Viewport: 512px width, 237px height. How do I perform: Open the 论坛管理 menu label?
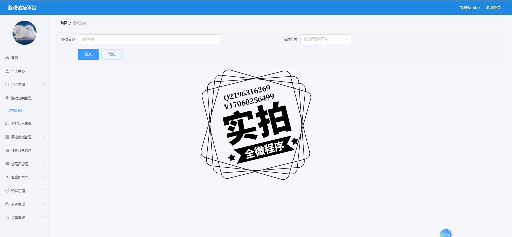[x=18, y=191]
